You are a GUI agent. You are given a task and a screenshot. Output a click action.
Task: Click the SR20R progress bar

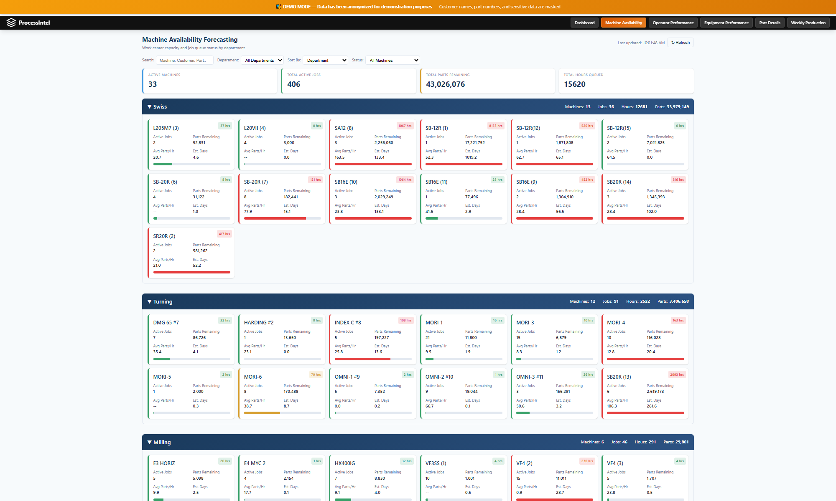coord(191,272)
